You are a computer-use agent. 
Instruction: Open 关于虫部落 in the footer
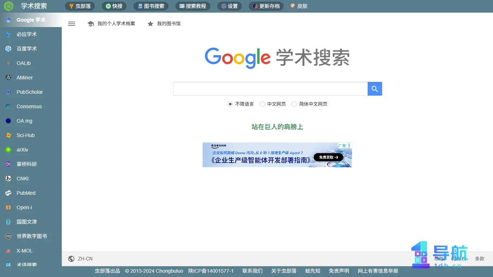284,271
